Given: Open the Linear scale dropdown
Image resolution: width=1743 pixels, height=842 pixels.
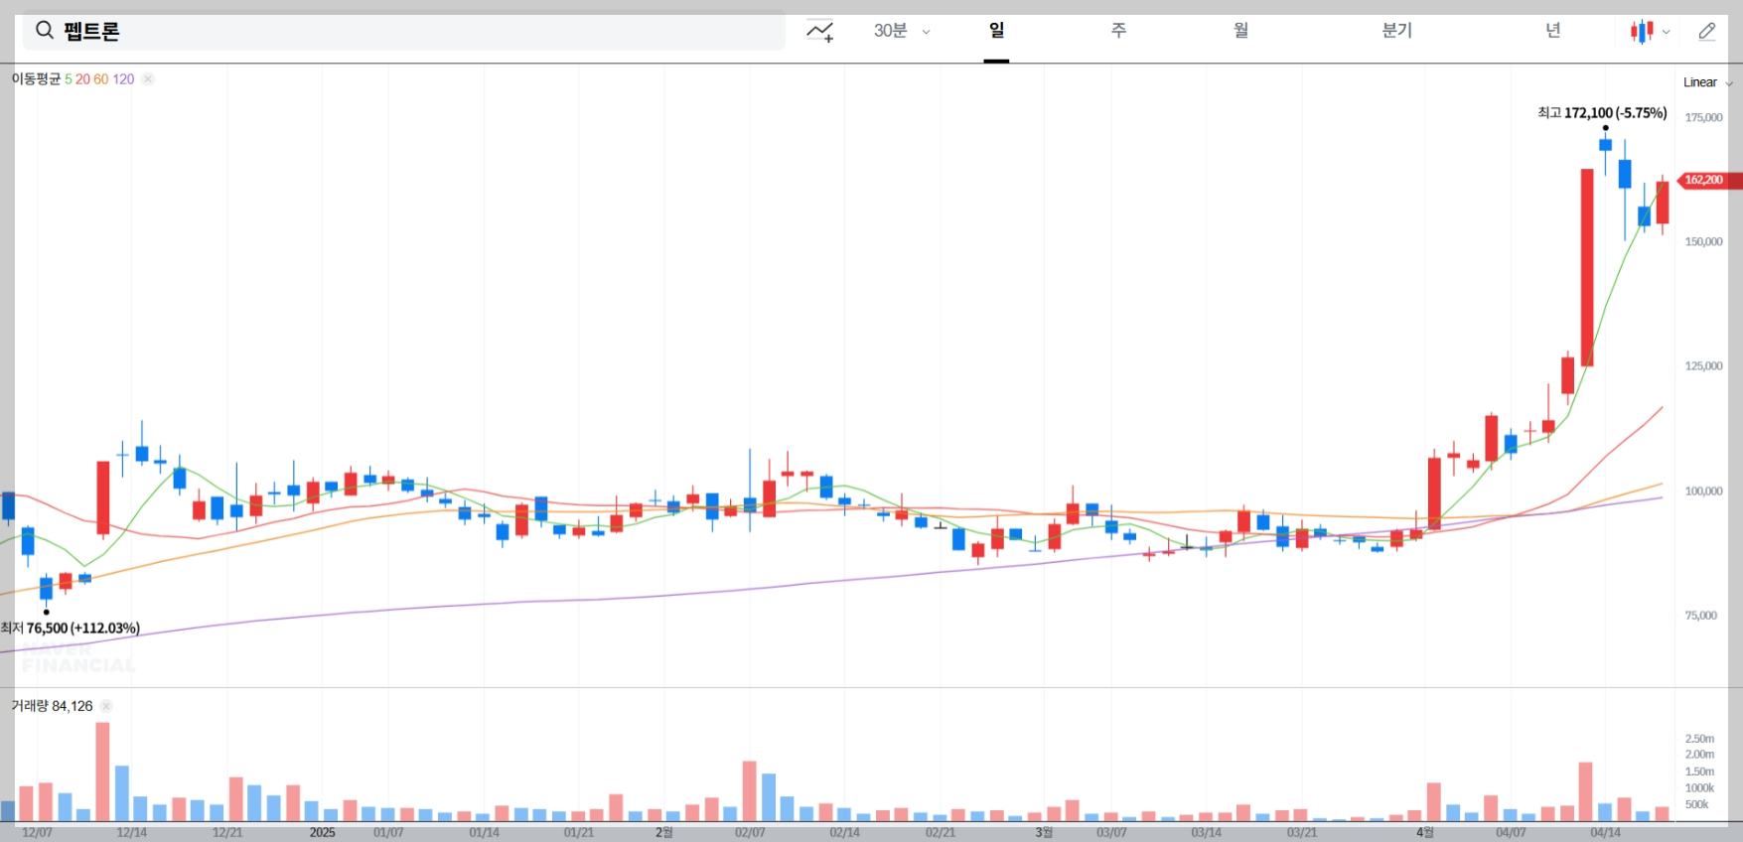Looking at the screenshot, I should [x=1707, y=82].
